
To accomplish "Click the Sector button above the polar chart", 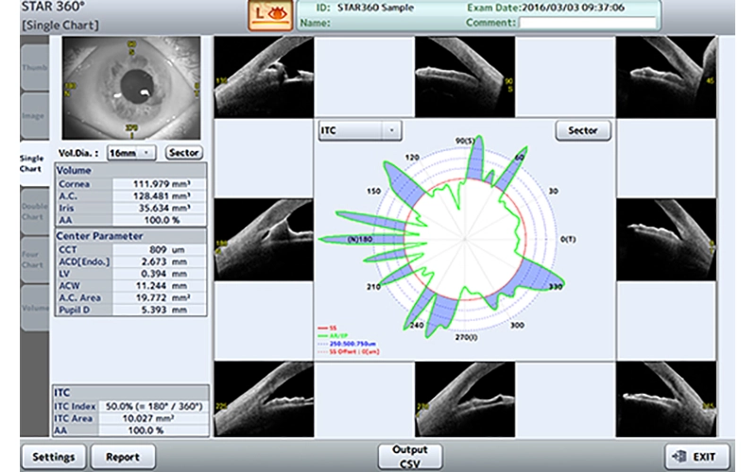I will pos(583,130).
